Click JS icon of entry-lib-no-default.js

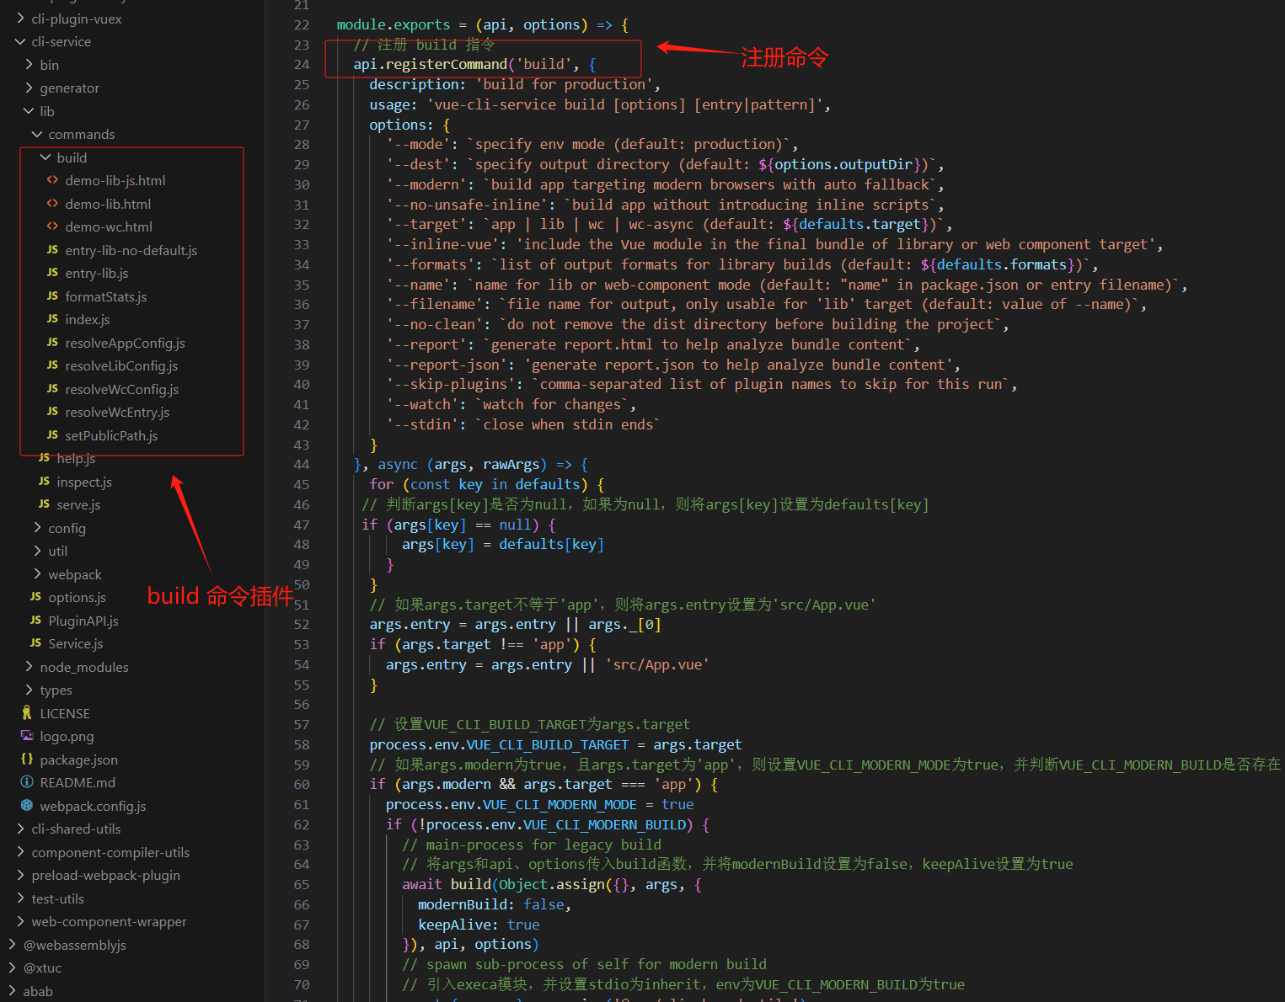click(x=52, y=250)
